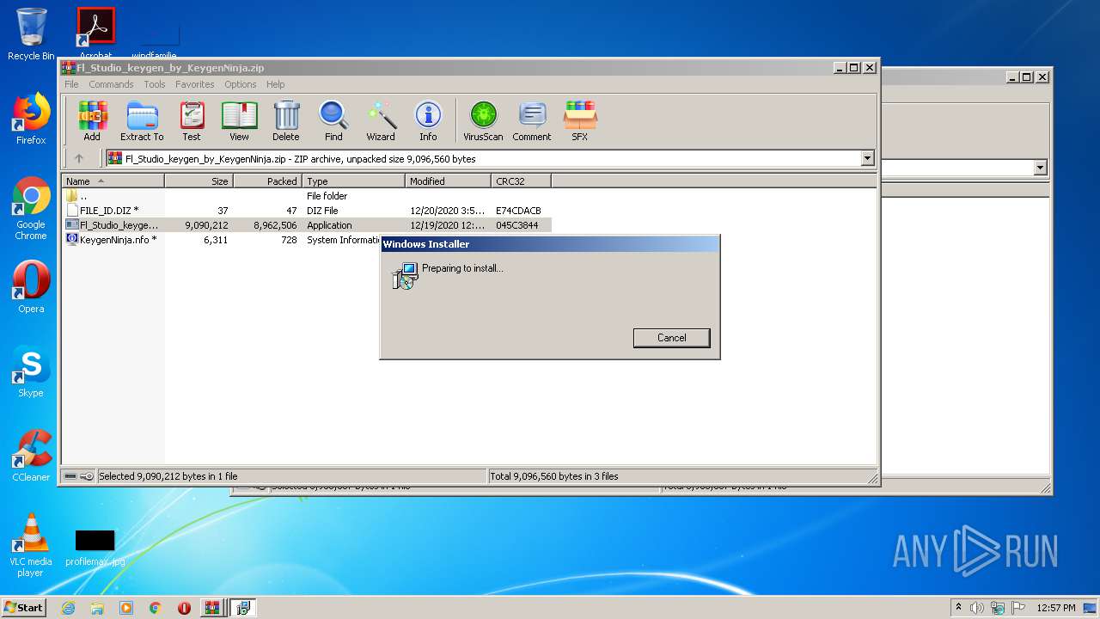The width and height of the screenshot is (1100, 619).
Task: Cancel the Windows Installer dialog
Action: pos(671,338)
